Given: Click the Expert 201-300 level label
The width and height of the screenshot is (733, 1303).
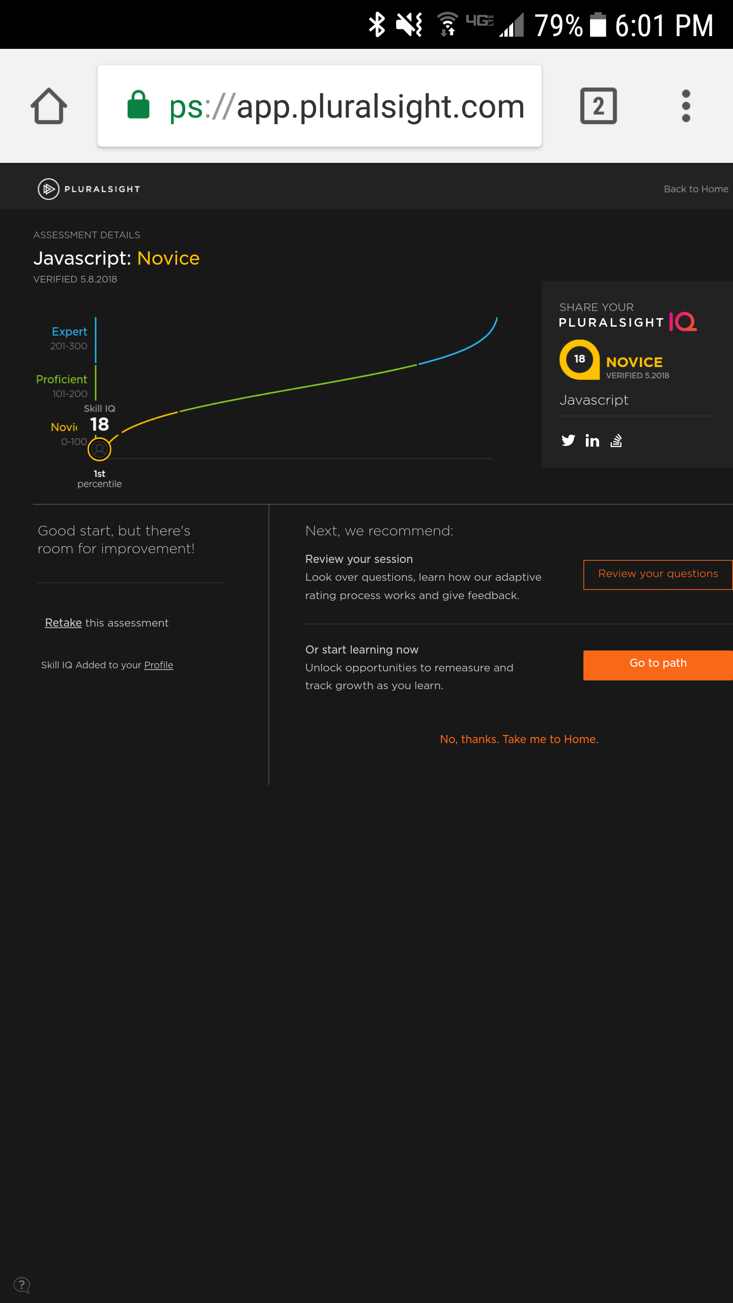Looking at the screenshot, I should pos(69,338).
